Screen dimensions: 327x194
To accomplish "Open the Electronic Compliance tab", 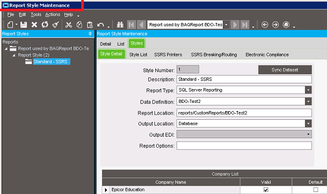I will pyautogui.click(x=267, y=54).
